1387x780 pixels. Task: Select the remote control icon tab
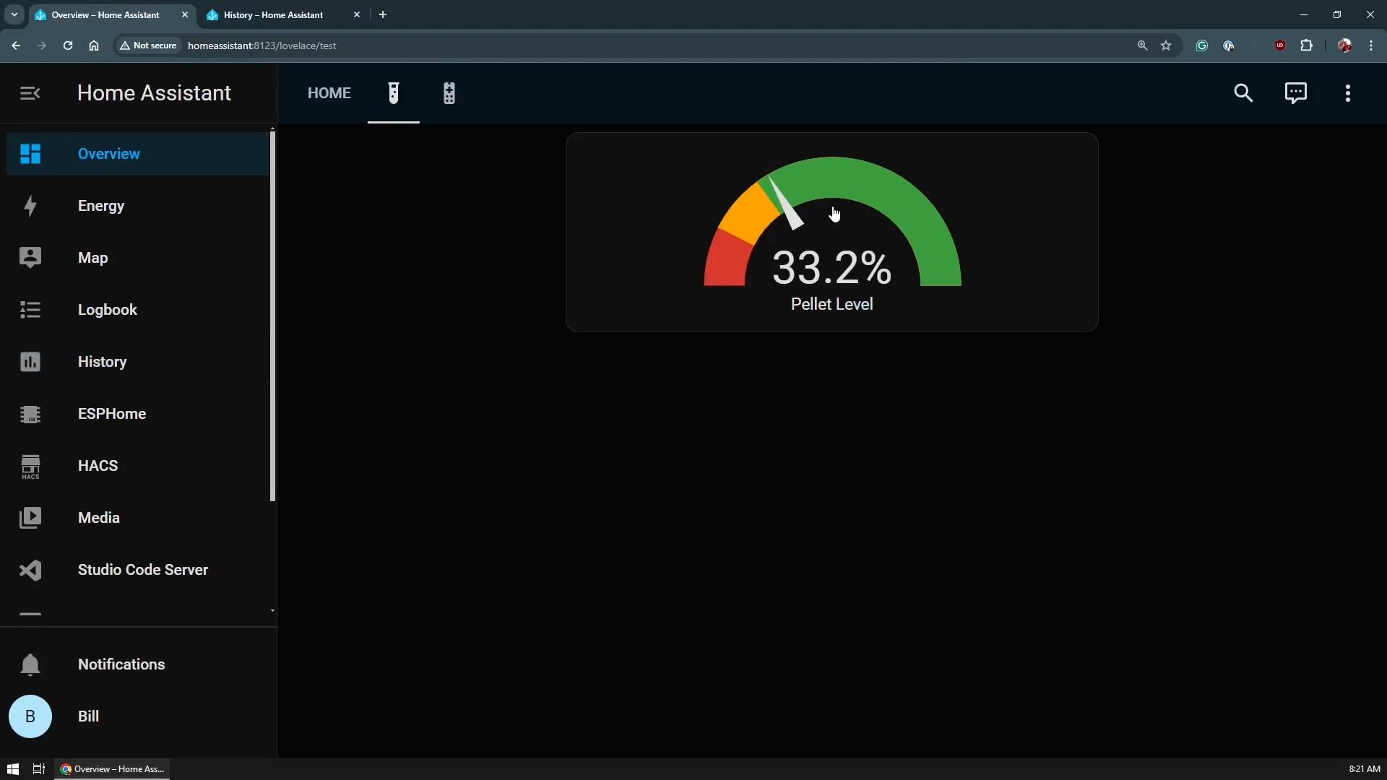click(449, 93)
